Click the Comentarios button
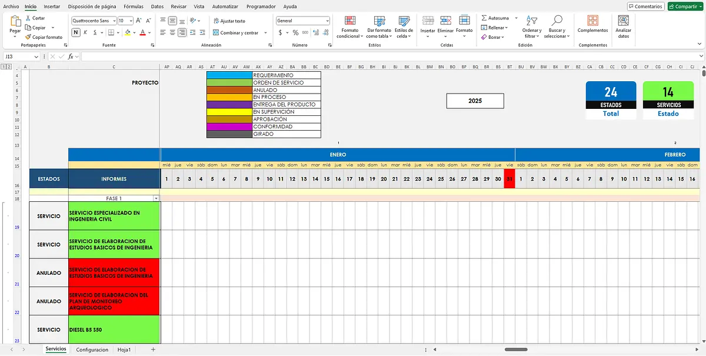Image resolution: width=706 pixels, height=356 pixels. click(645, 6)
